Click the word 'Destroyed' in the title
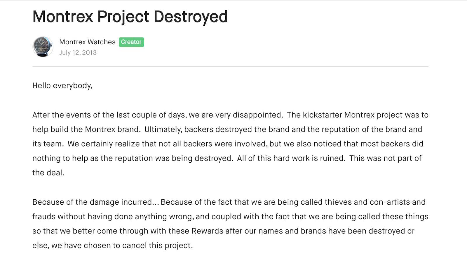Viewport: 467px width, 267px height. (x=191, y=17)
